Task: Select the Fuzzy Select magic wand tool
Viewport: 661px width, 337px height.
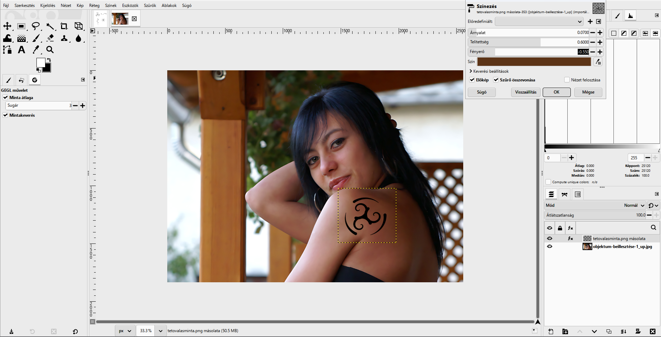Action: pos(50,26)
